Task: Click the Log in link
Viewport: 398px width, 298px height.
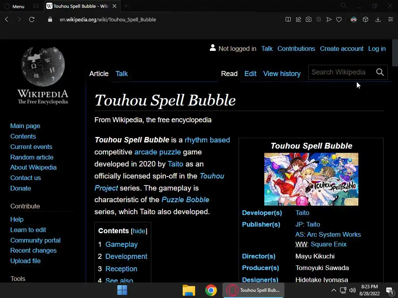Action: click(x=377, y=49)
